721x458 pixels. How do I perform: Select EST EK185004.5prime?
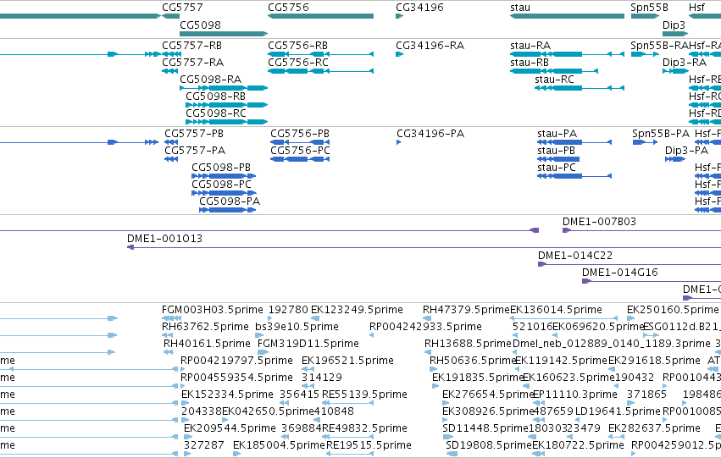pos(279,445)
